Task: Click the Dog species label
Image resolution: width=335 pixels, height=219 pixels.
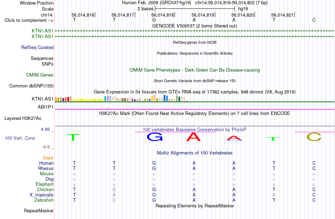Action: tap(49, 179)
